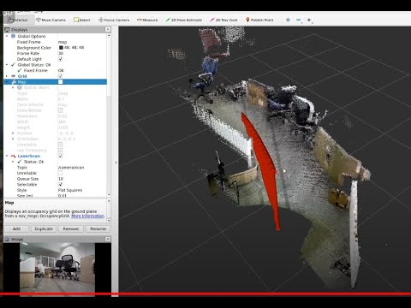Close the Displays panel
Screen dimensions: 411x308
click(x=108, y=29)
